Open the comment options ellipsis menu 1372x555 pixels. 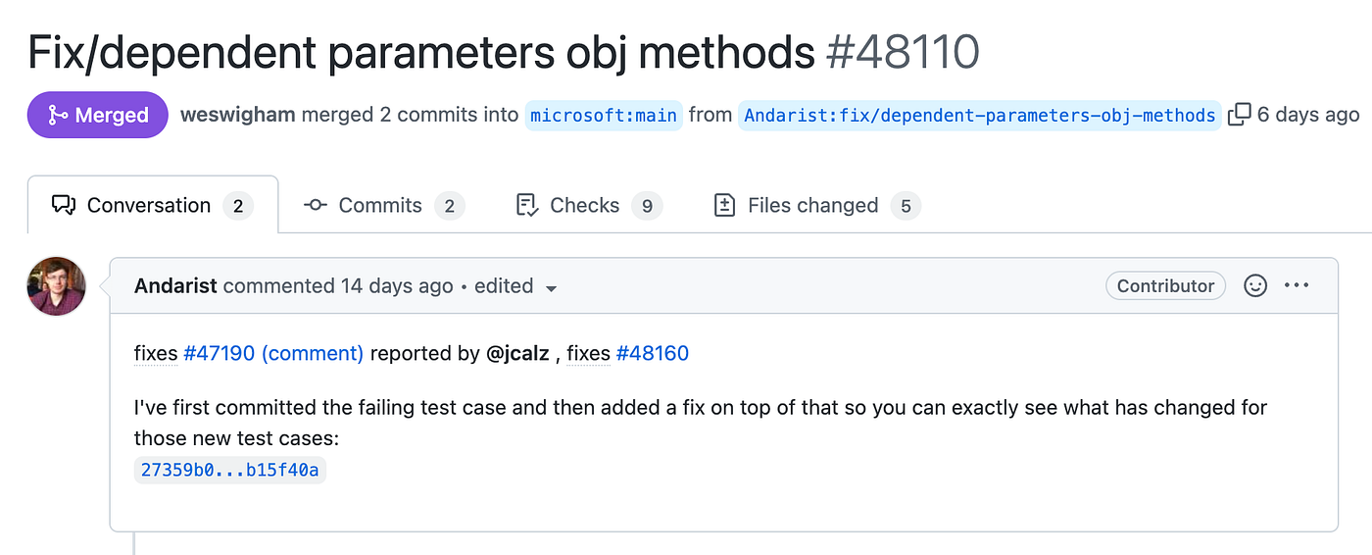pos(1297,285)
